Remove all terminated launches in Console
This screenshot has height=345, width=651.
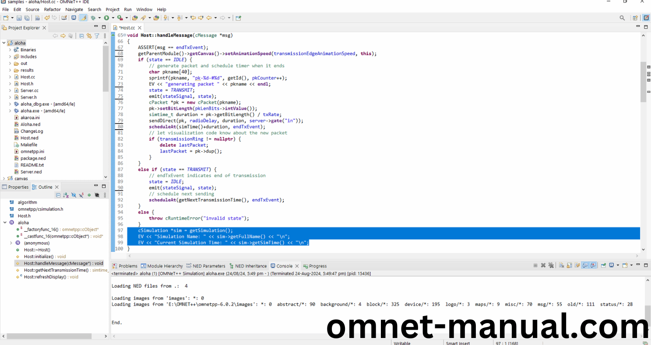click(x=551, y=265)
